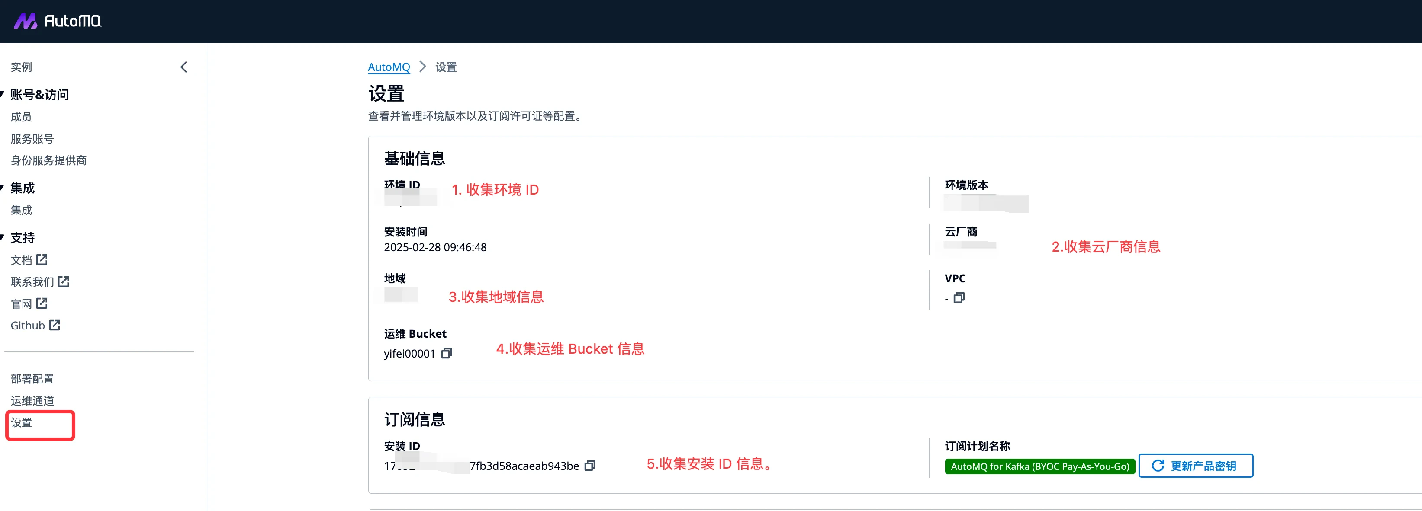Screen dimensions: 1422x511
Task: Go to 部署配置 page
Action: pos(32,379)
